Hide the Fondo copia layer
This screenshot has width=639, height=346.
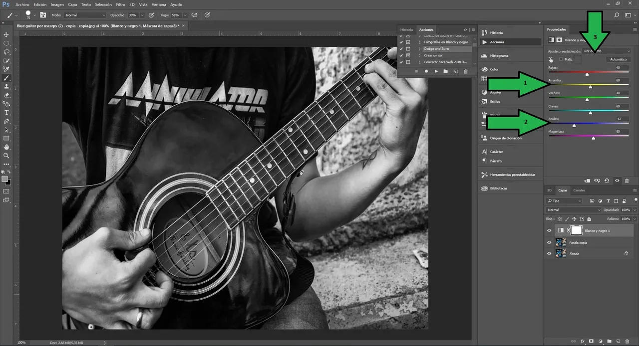(x=550, y=242)
